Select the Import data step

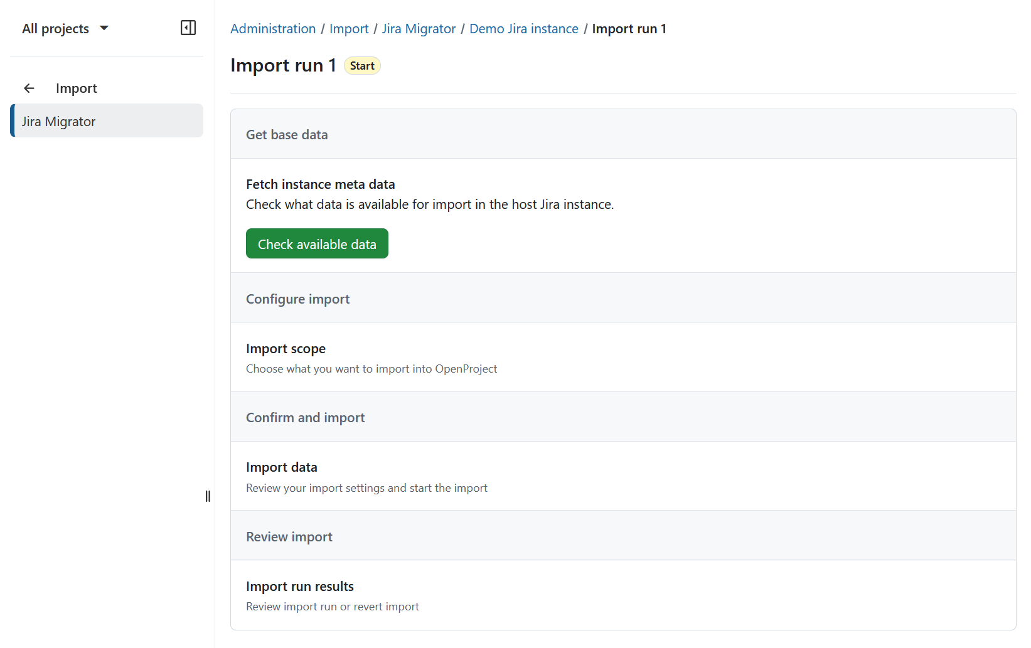[x=623, y=476]
